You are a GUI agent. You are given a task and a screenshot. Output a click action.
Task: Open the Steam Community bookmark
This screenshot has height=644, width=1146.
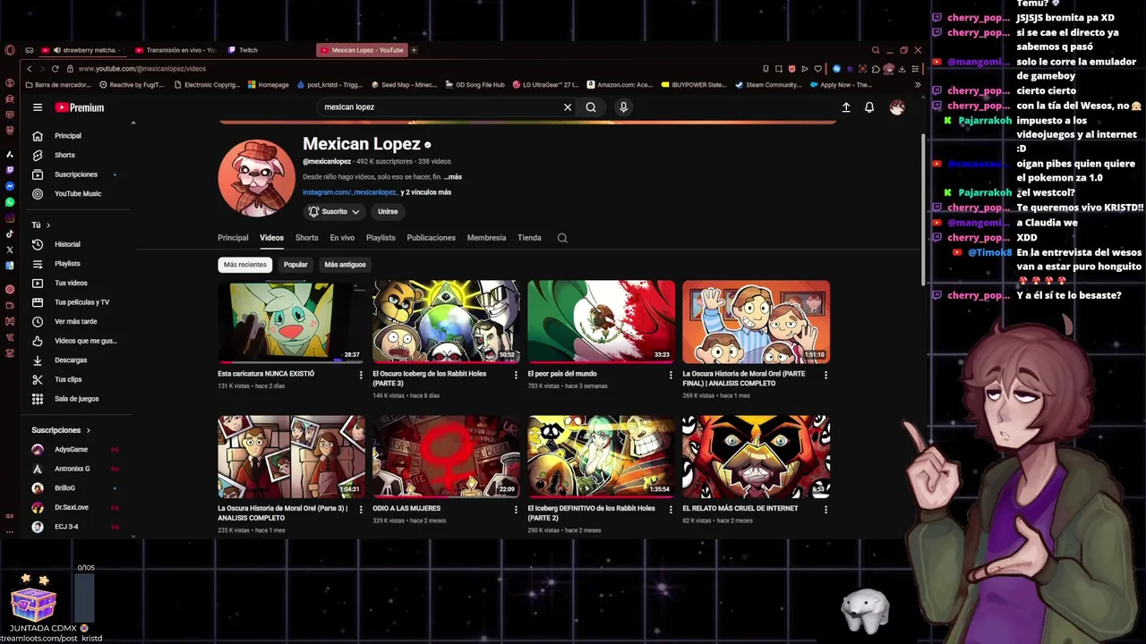coord(768,85)
